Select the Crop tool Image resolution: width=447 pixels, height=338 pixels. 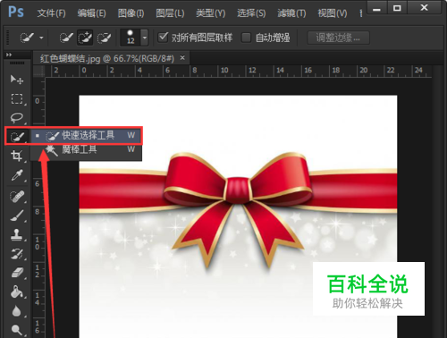17,156
